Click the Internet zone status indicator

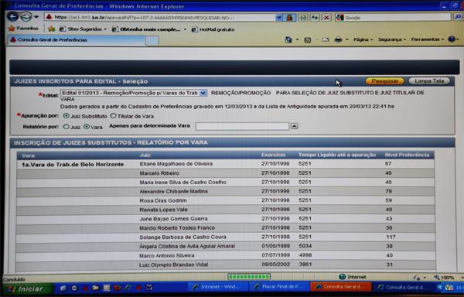(x=353, y=277)
